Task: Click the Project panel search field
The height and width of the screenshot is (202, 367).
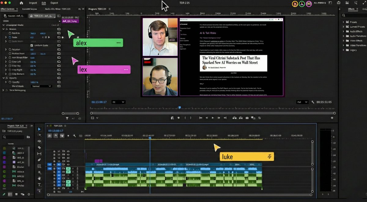Action: [13, 137]
